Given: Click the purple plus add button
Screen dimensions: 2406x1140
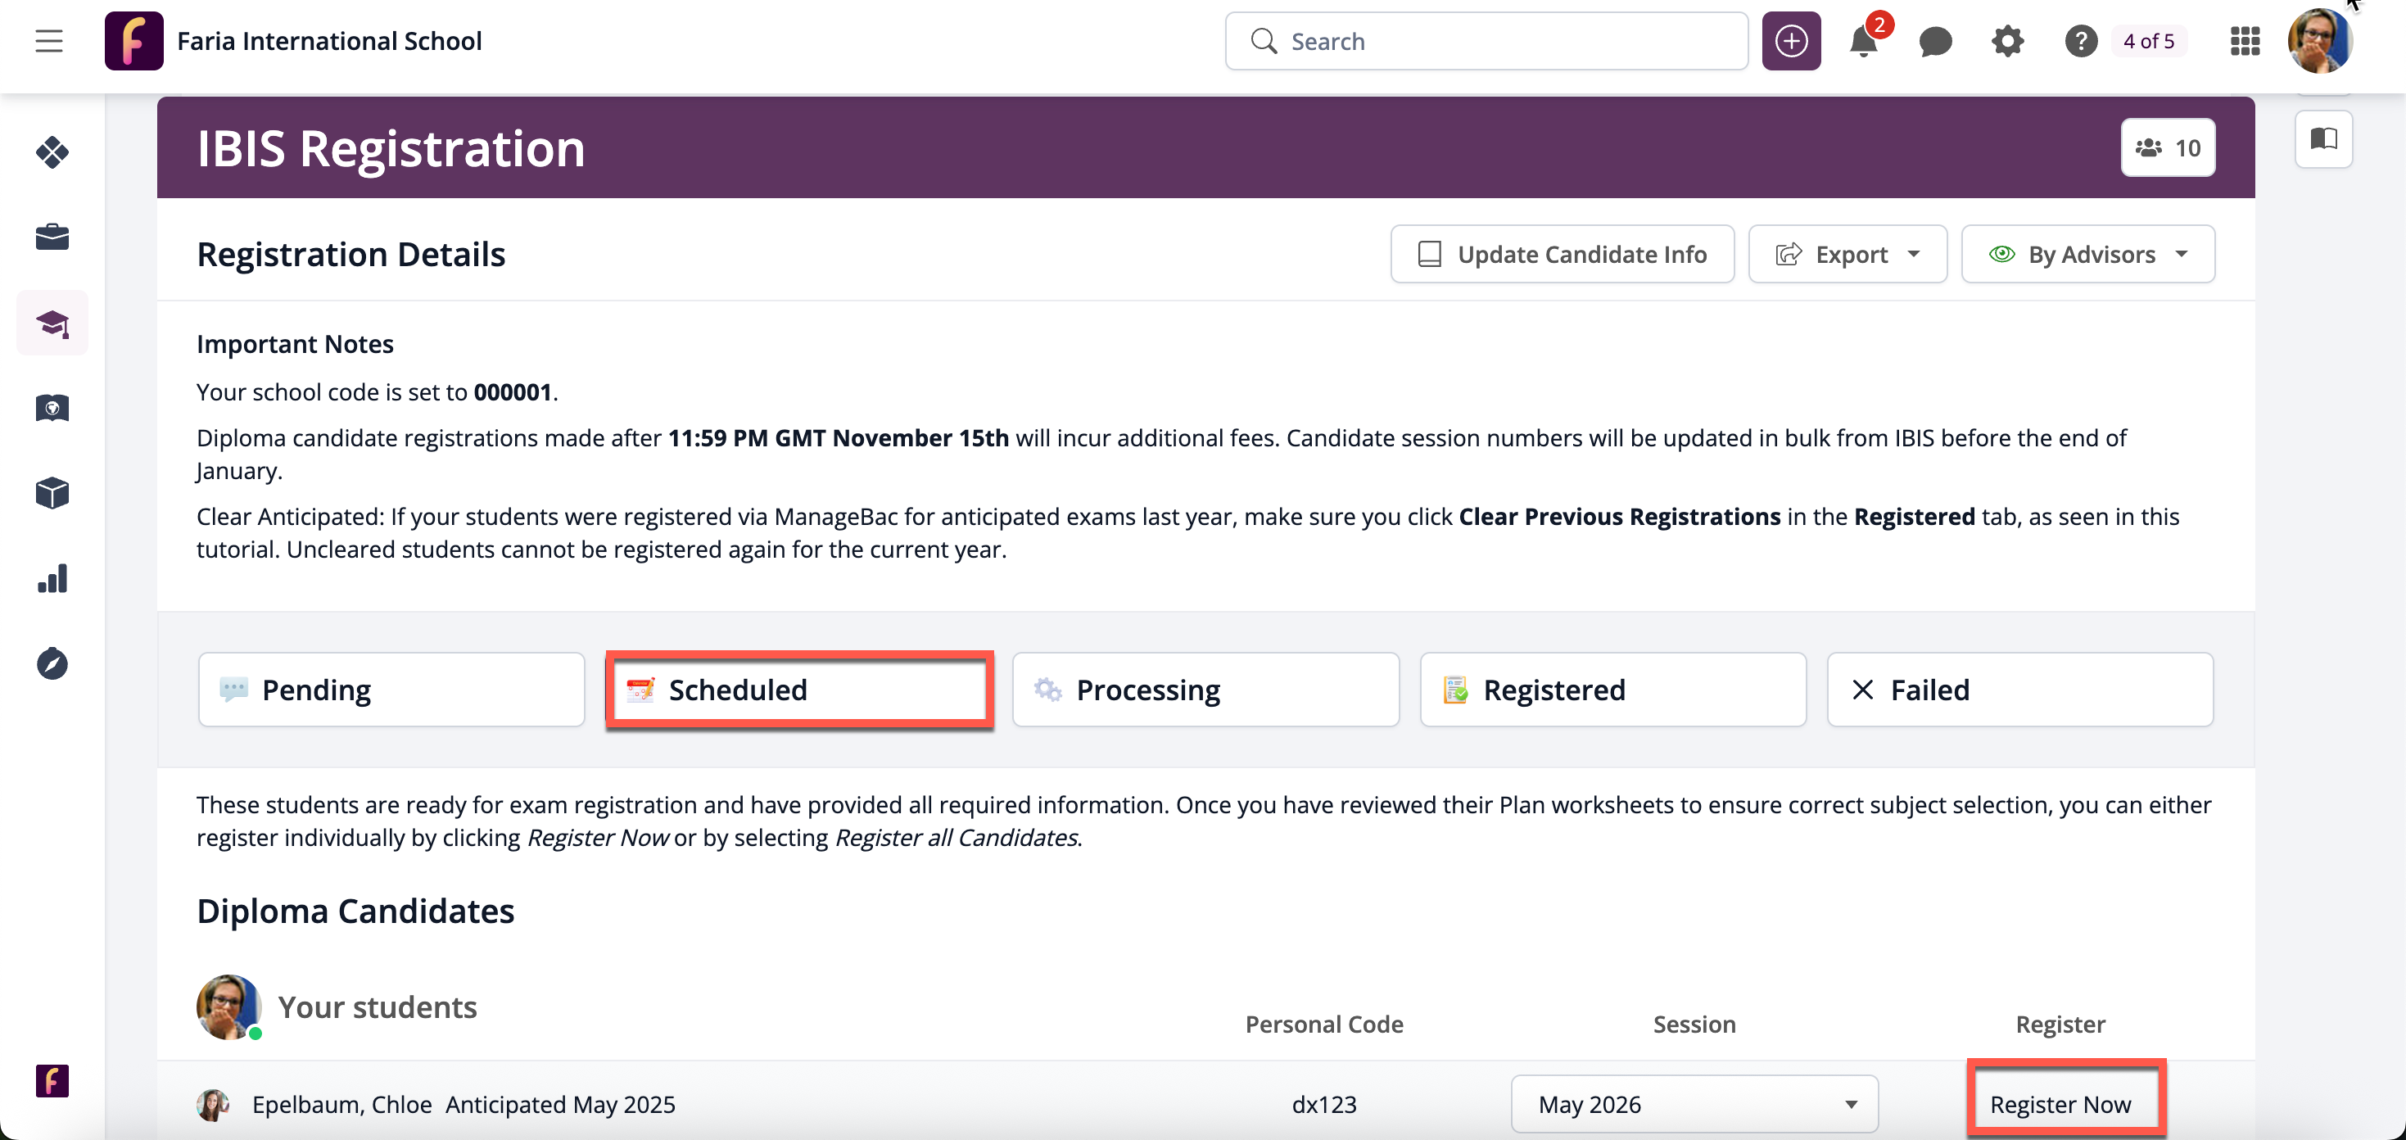Looking at the screenshot, I should (1790, 41).
